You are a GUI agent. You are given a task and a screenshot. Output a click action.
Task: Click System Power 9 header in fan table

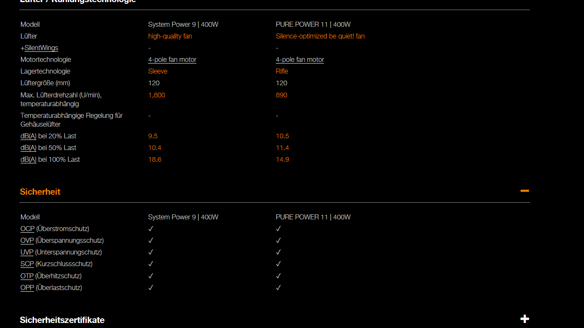pos(183,25)
